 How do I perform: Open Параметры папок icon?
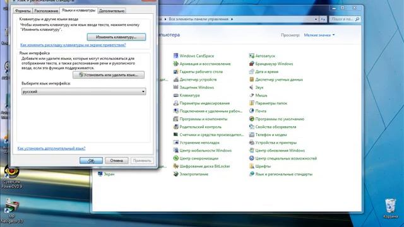click(252, 103)
